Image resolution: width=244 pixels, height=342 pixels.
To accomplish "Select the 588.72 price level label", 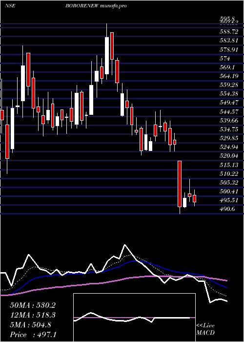I will (228, 32).
